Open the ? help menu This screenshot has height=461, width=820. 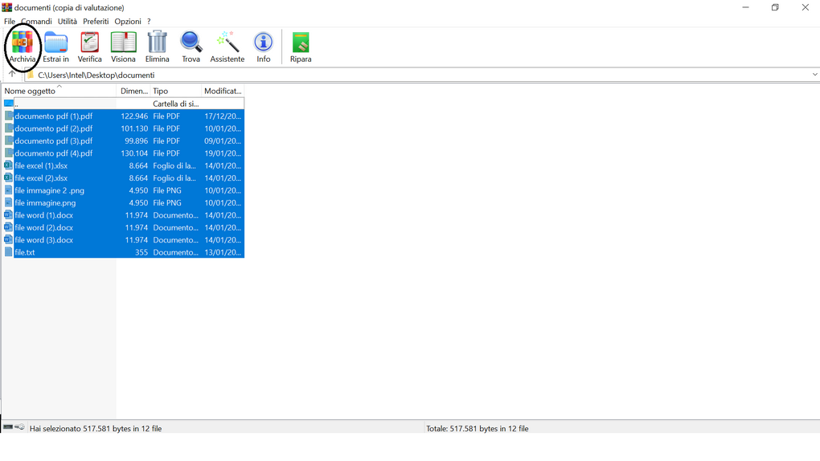tap(149, 22)
